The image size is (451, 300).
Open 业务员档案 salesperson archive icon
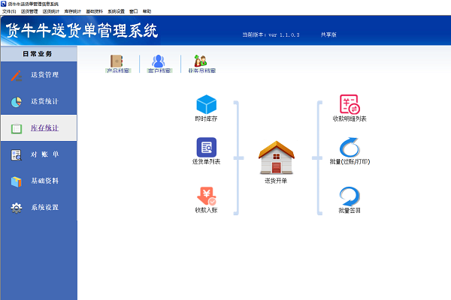[201, 62]
